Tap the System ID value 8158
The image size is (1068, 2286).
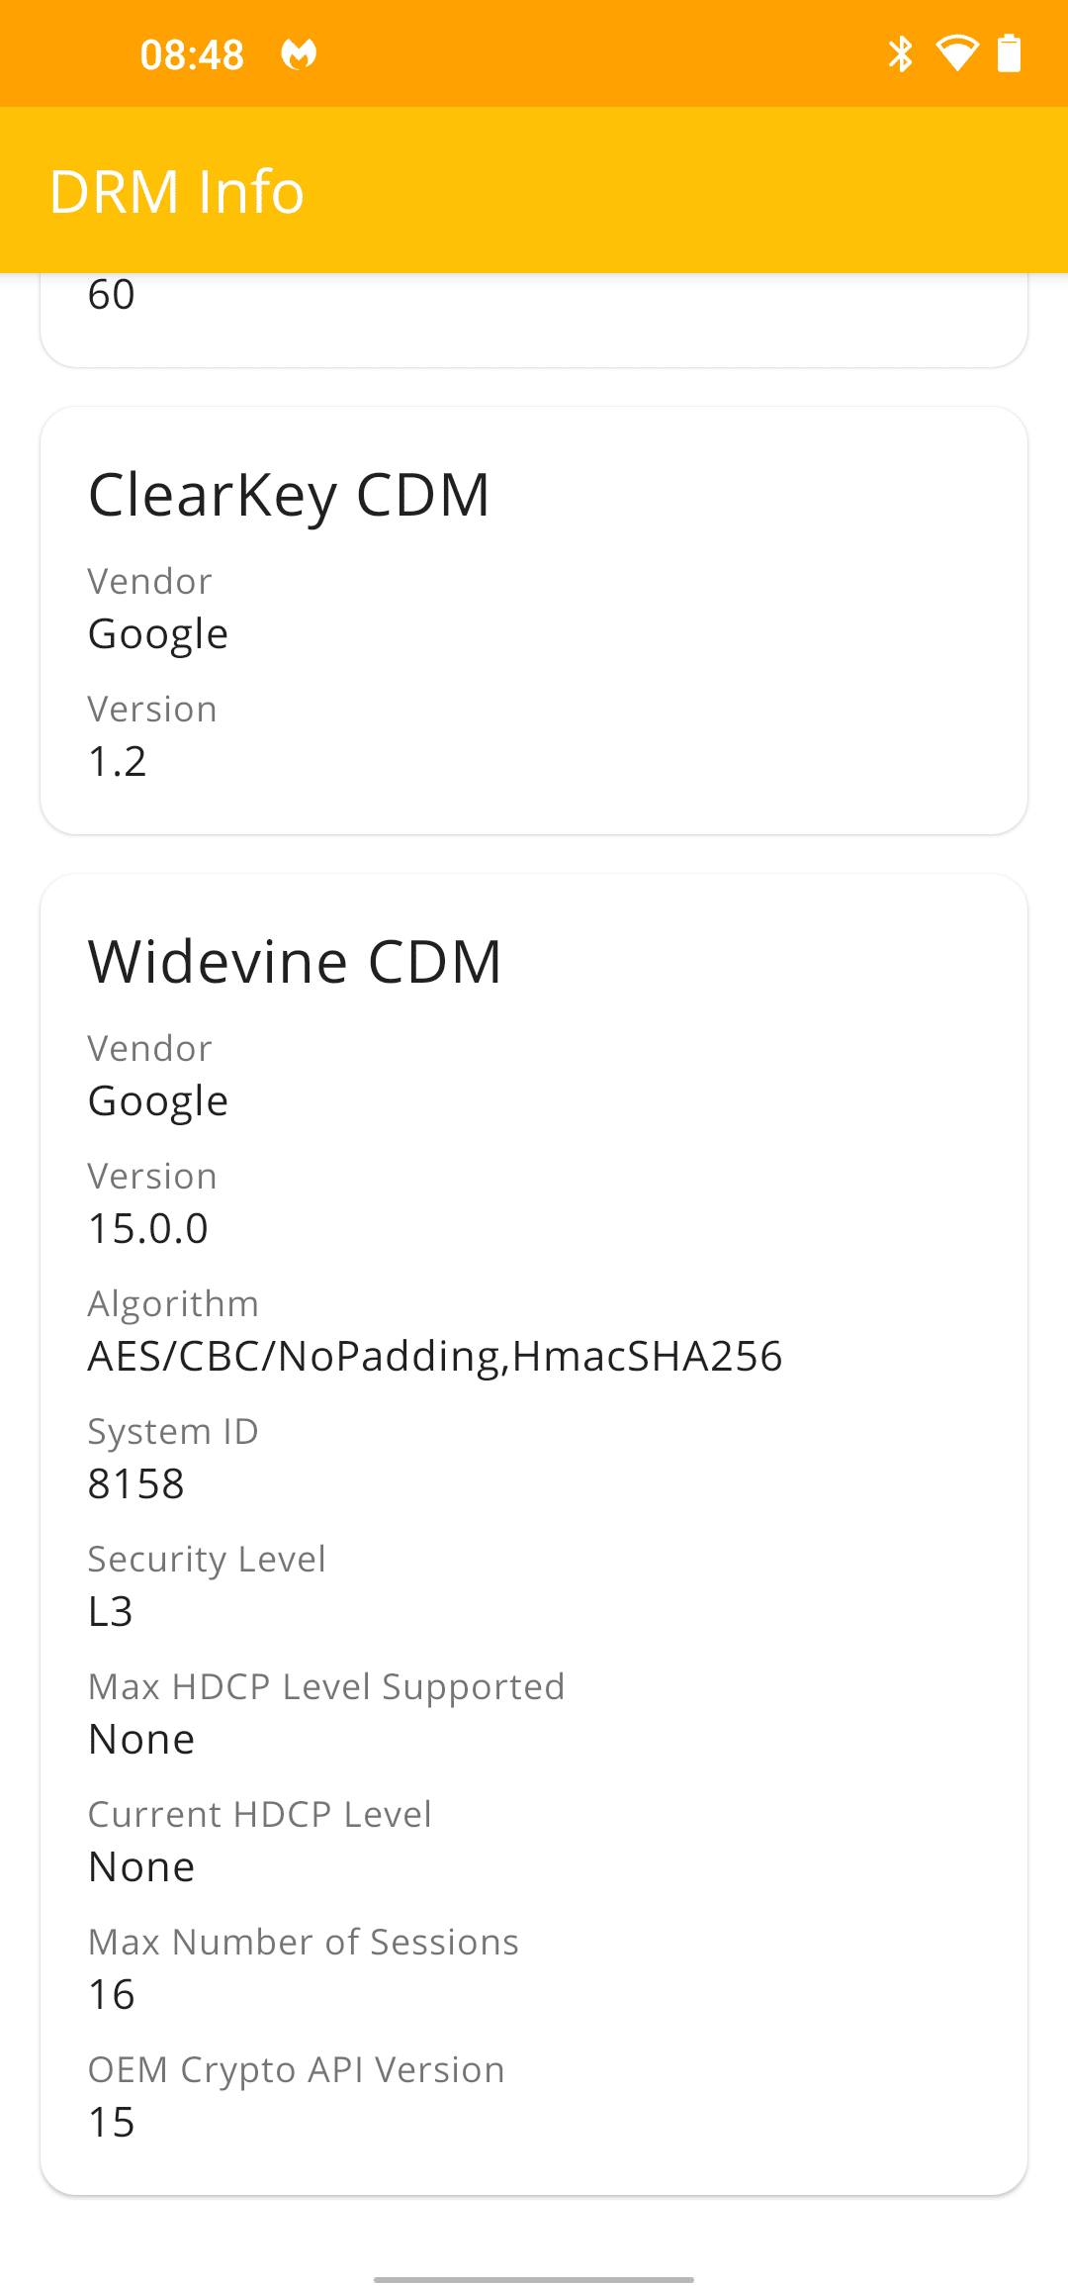tap(136, 1483)
